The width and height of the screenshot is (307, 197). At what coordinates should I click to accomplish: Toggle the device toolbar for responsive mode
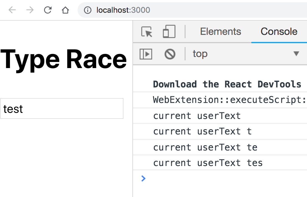(169, 31)
